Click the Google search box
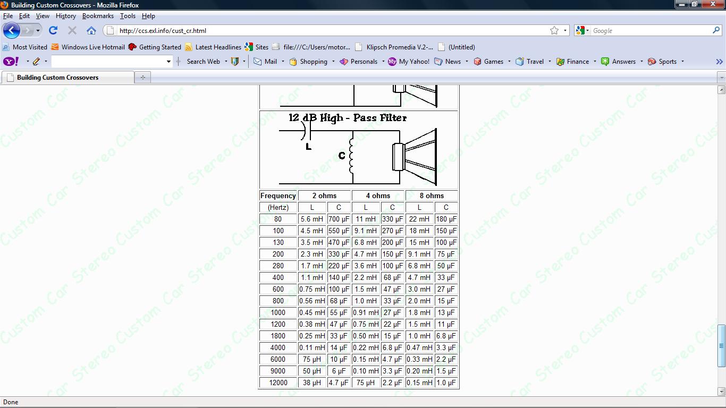Image resolution: width=726 pixels, height=408 pixels. 652,31
